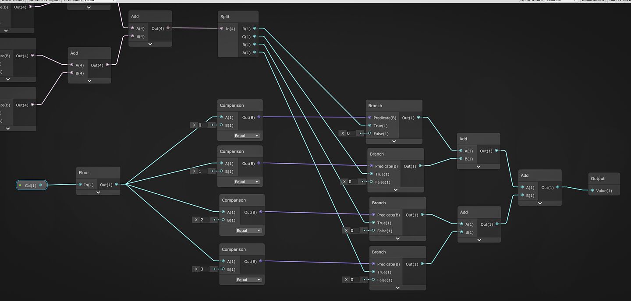Click B(1) port of the Add feeding Output
This screenshot has height=301, width=631.
tap(522, 195)
